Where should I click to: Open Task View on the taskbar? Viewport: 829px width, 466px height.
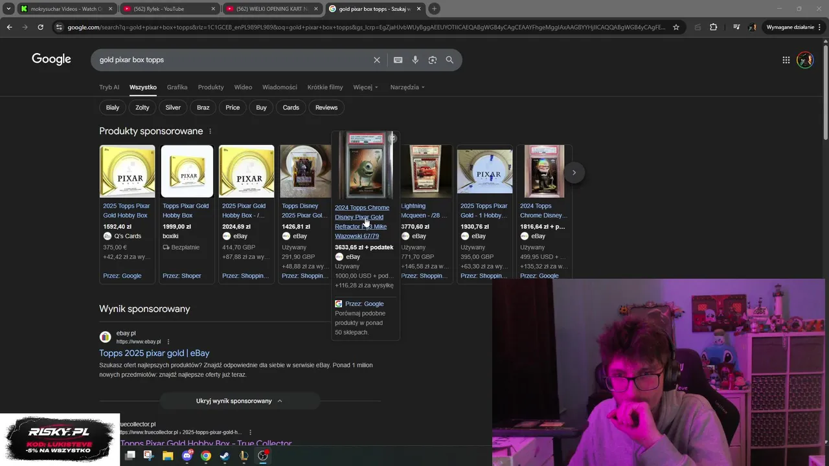pyautogui.click(x=130, y=456)
